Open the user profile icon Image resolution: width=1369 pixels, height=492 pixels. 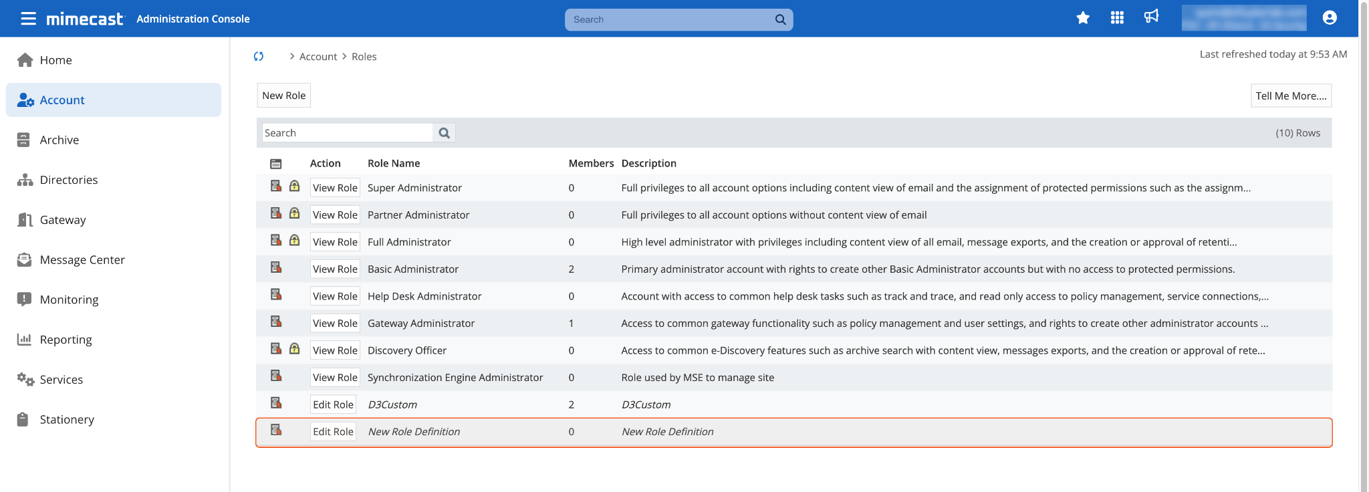pyautogui.click(x=1330, y=18)
